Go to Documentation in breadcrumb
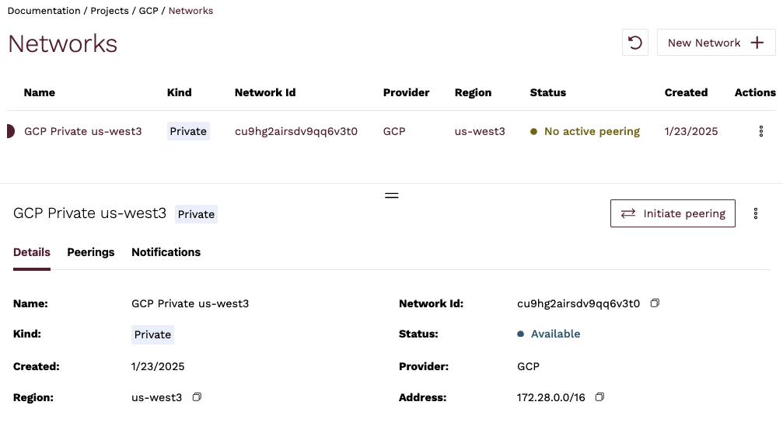Viewport: 783px width, 426px height. [x=44, y=11]
